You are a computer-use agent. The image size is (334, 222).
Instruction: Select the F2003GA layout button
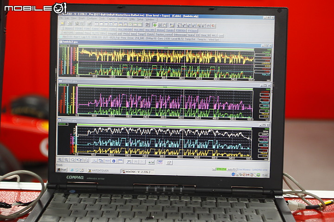pyautogui.click(x=181, y=31)
